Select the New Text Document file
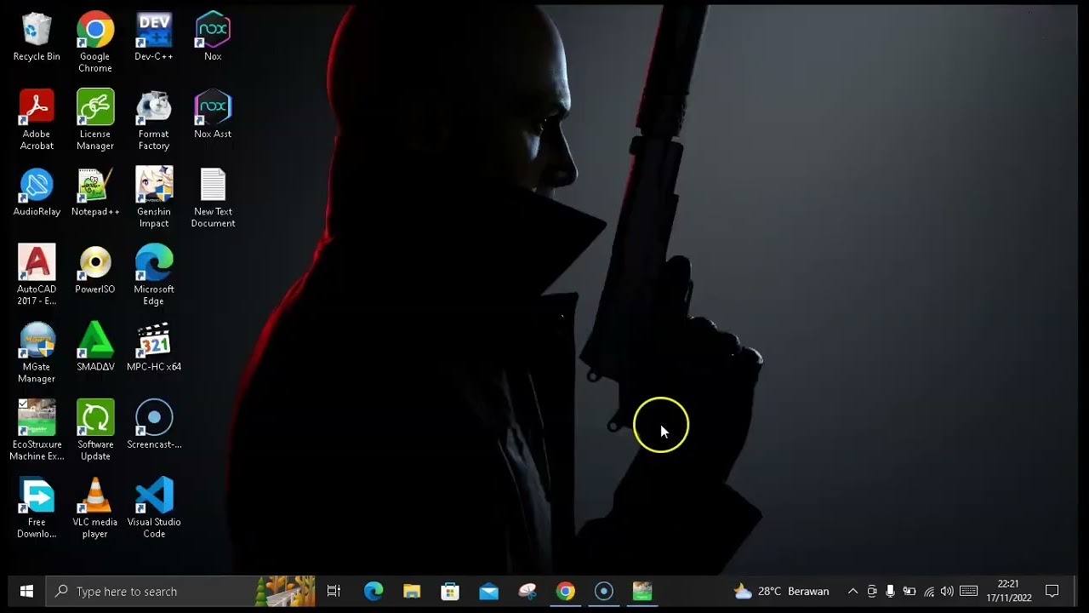 [x=213, y=198]
